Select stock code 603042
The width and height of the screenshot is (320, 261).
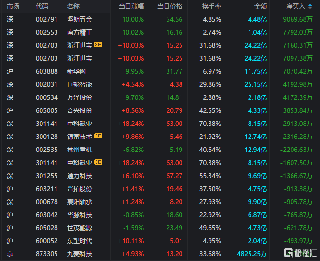tap(47, 215)
